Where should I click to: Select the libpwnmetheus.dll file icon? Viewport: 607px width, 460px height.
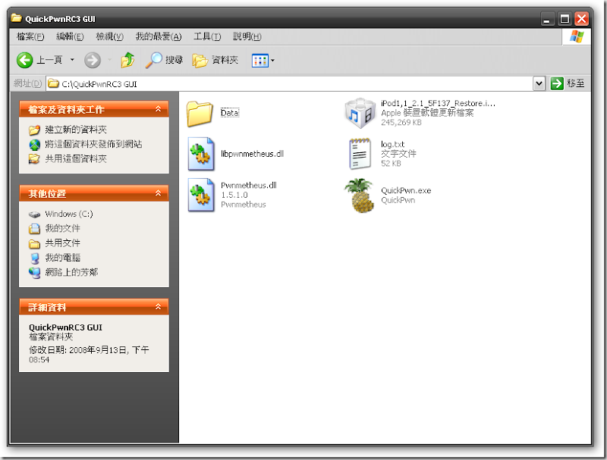coord(201,154)
